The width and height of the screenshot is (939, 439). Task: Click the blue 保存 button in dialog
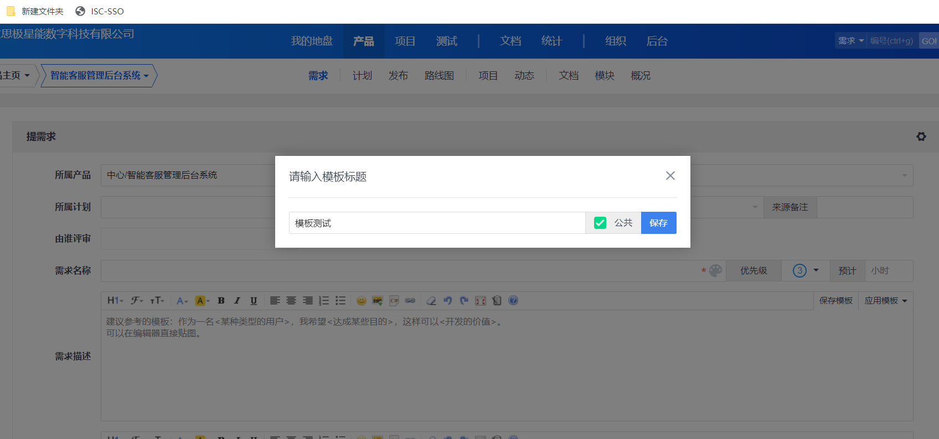pos(658,223)
